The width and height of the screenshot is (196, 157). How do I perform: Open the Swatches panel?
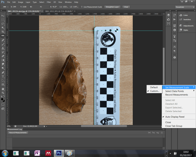tap(185, 19)
